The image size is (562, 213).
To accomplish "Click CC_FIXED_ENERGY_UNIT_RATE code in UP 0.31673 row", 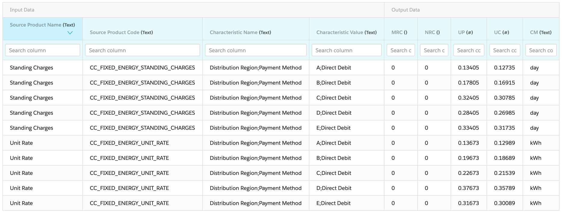I will point(129,203).
